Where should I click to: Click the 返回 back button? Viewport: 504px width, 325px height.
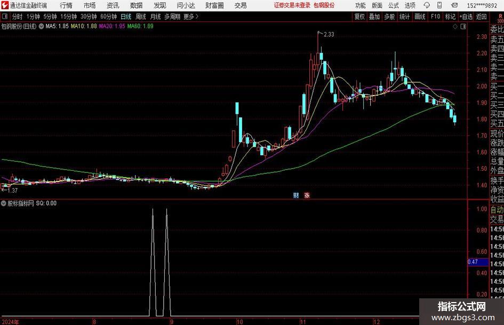point(481,17)
